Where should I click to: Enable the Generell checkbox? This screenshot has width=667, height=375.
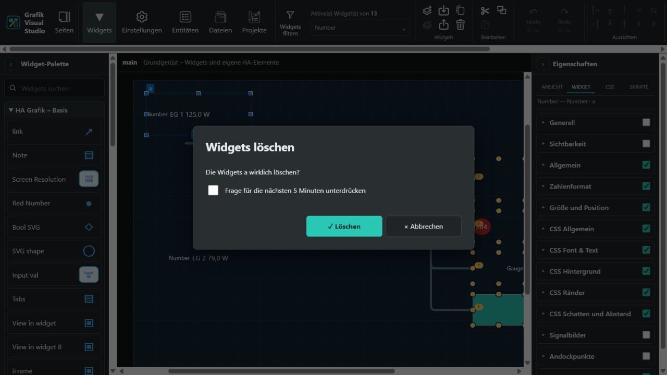646,122
